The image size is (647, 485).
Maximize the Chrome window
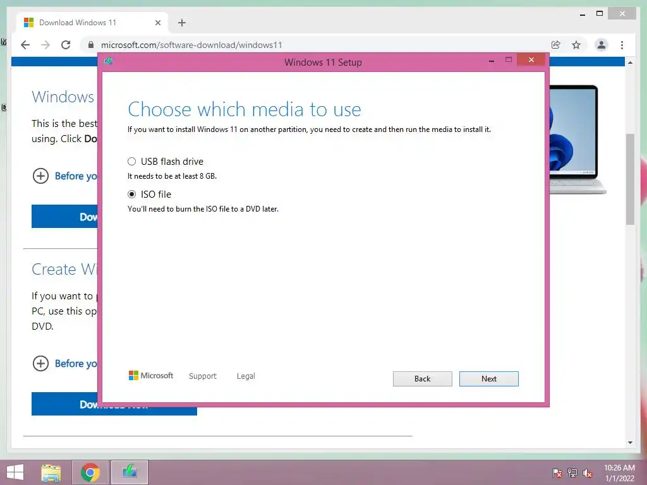[600, 14]
